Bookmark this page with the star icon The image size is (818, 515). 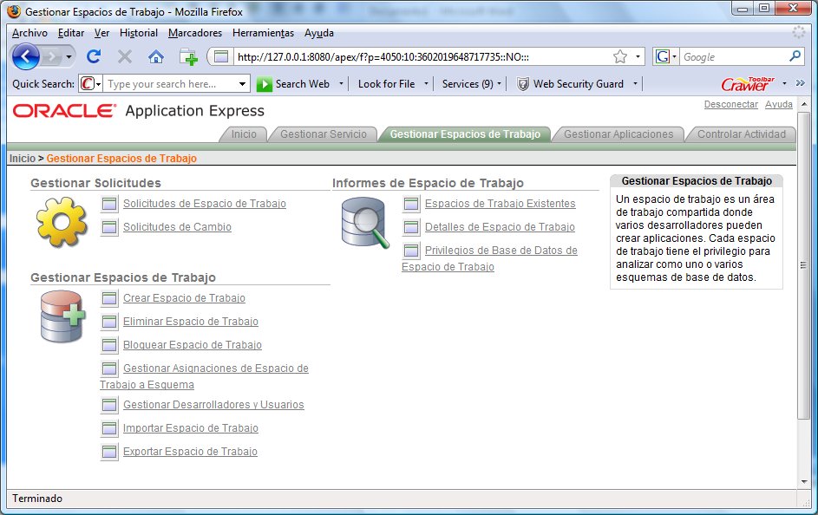pyautogui.click(x=620, y=56)
